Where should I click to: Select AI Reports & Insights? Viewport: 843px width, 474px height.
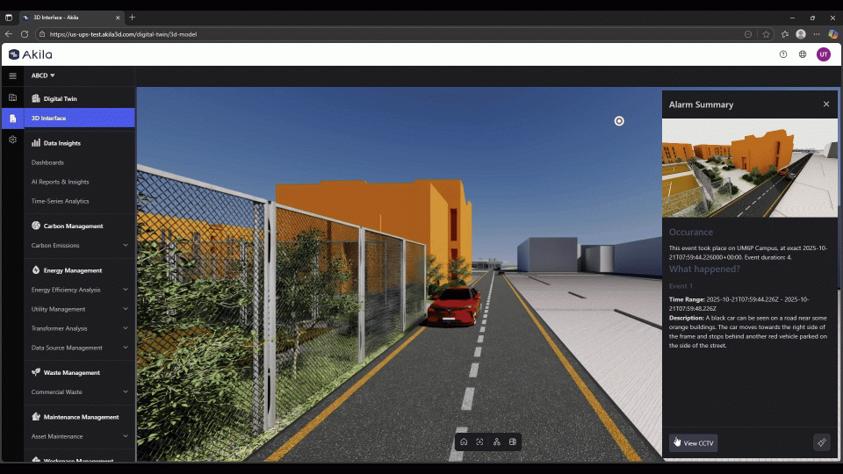[60, 182]
